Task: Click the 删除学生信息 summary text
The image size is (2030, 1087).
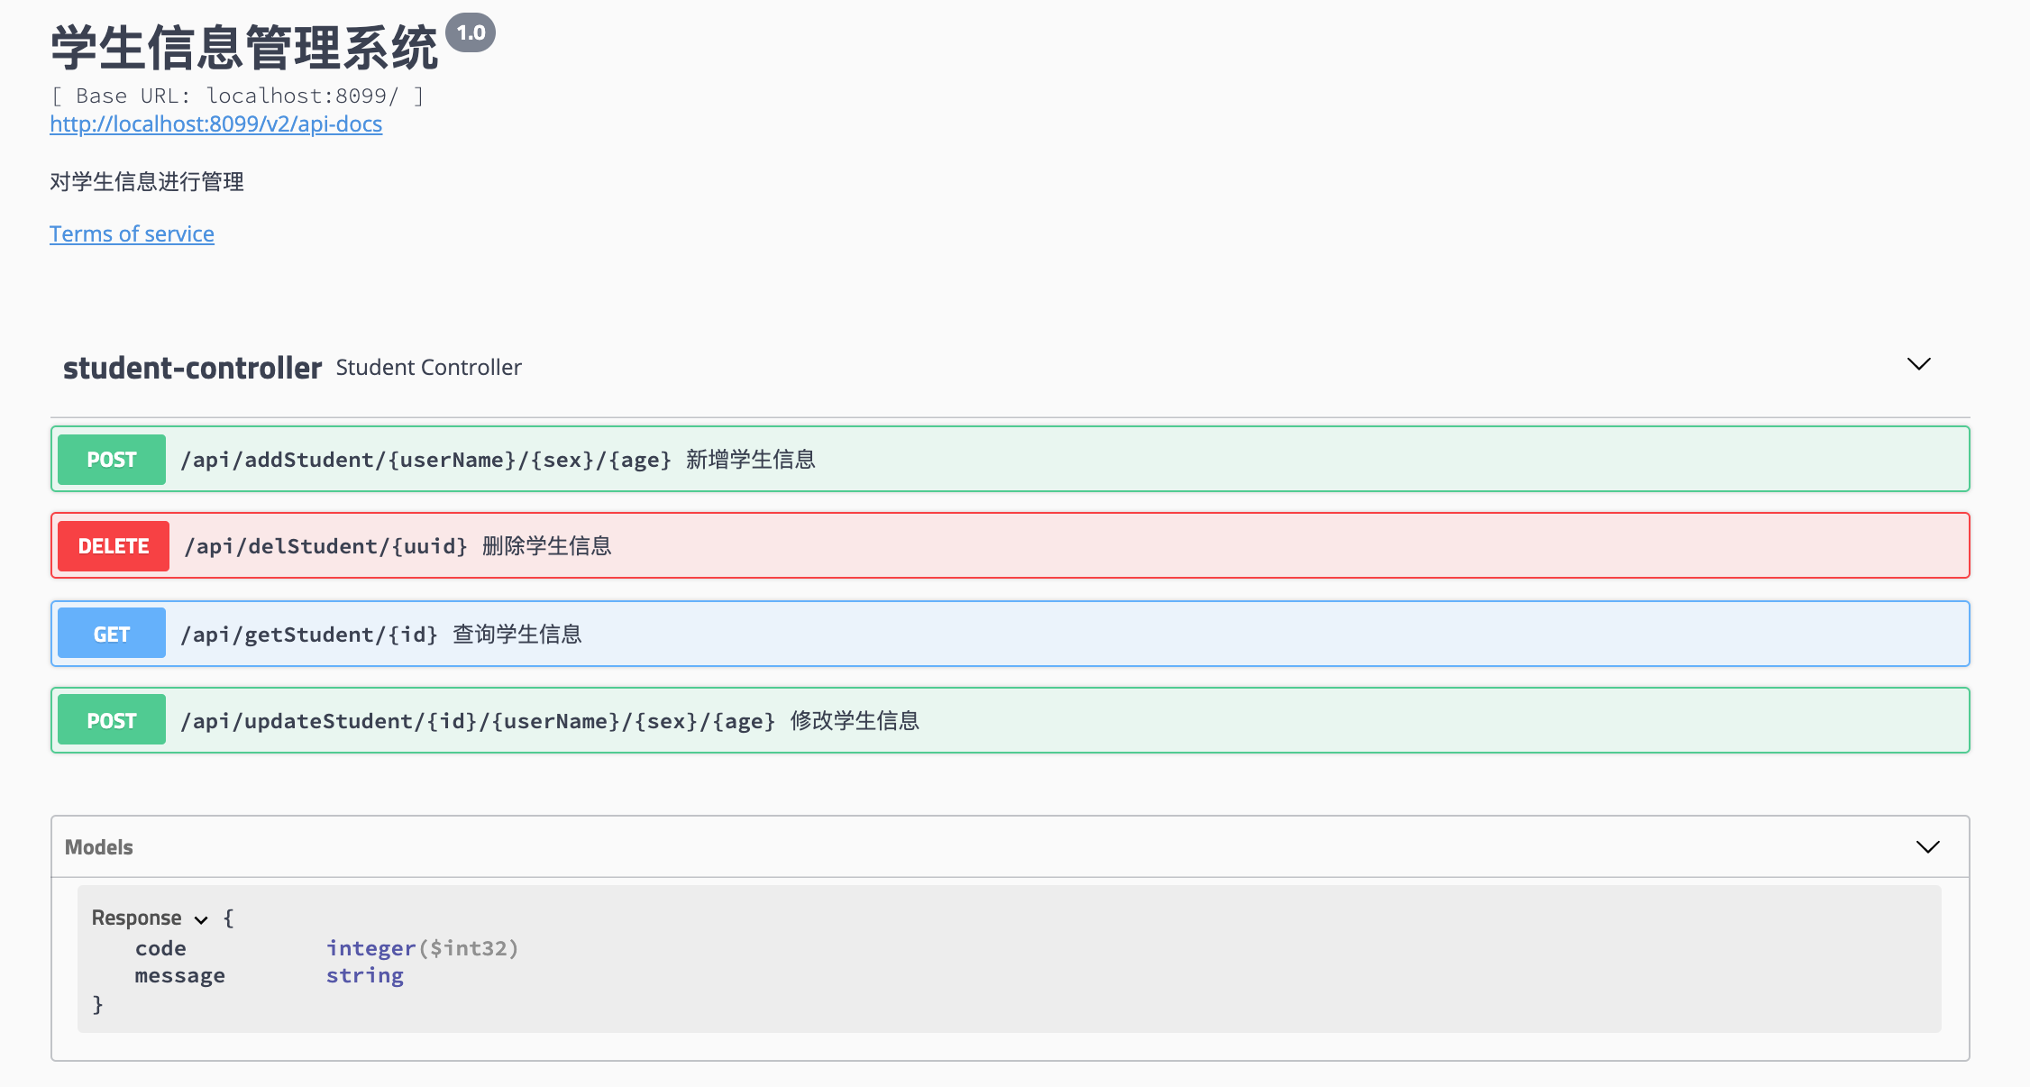Action: tap(546, 546)
